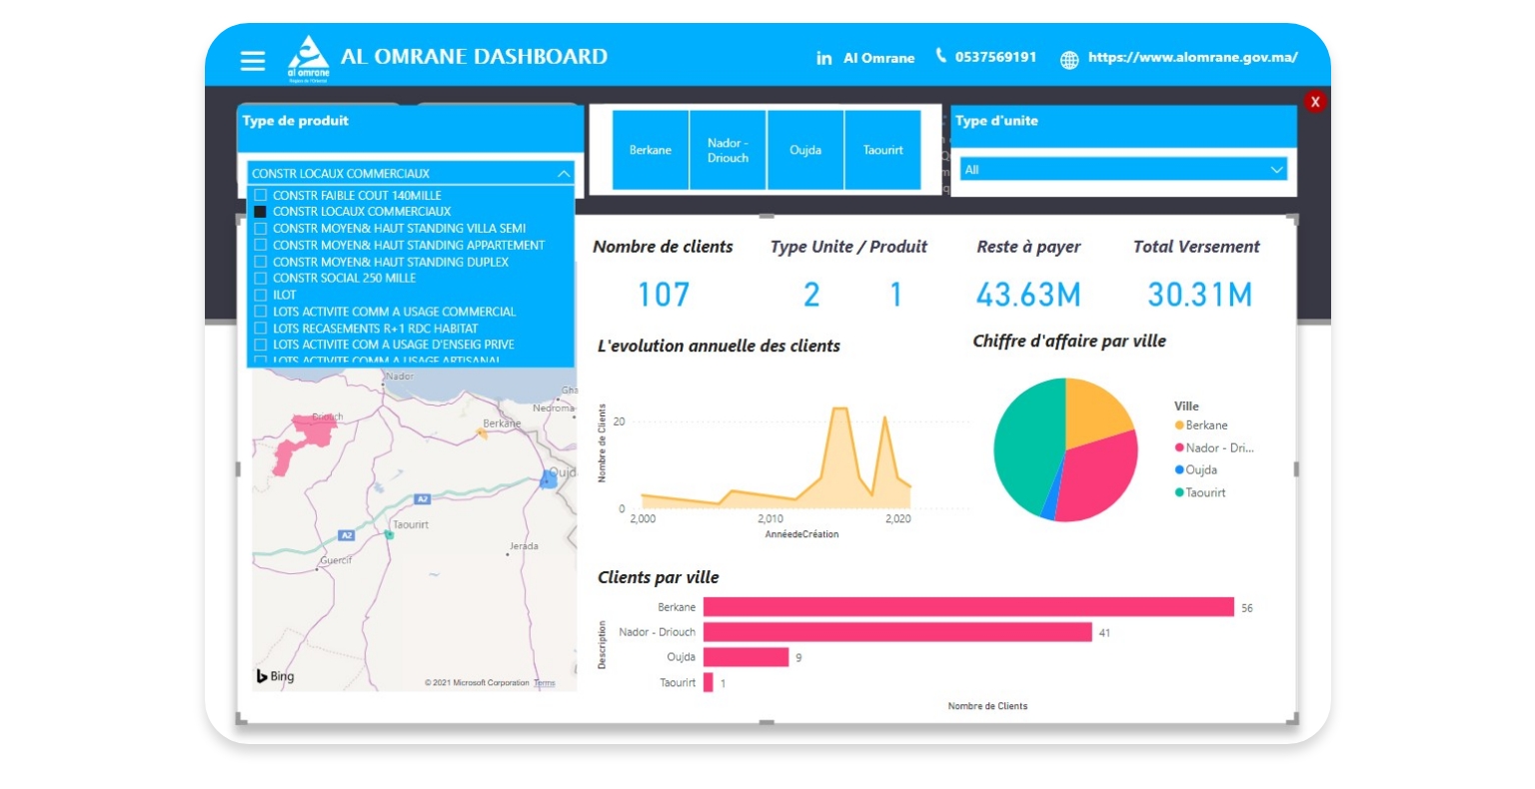
Task: Tick CONSTR SOCIAL 250 MILLE checkbox
Action: [x=261, y=279]
